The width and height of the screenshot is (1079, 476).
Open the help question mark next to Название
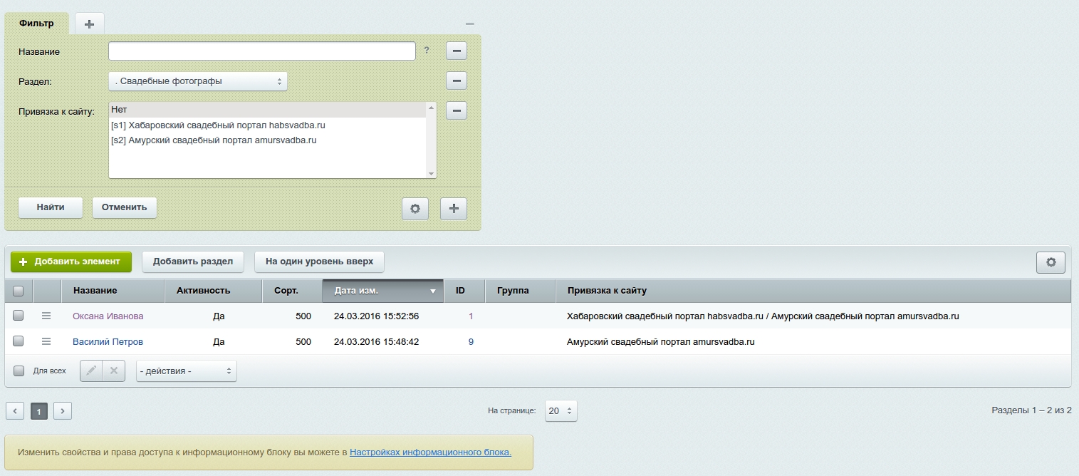click(x=427, y=51)
